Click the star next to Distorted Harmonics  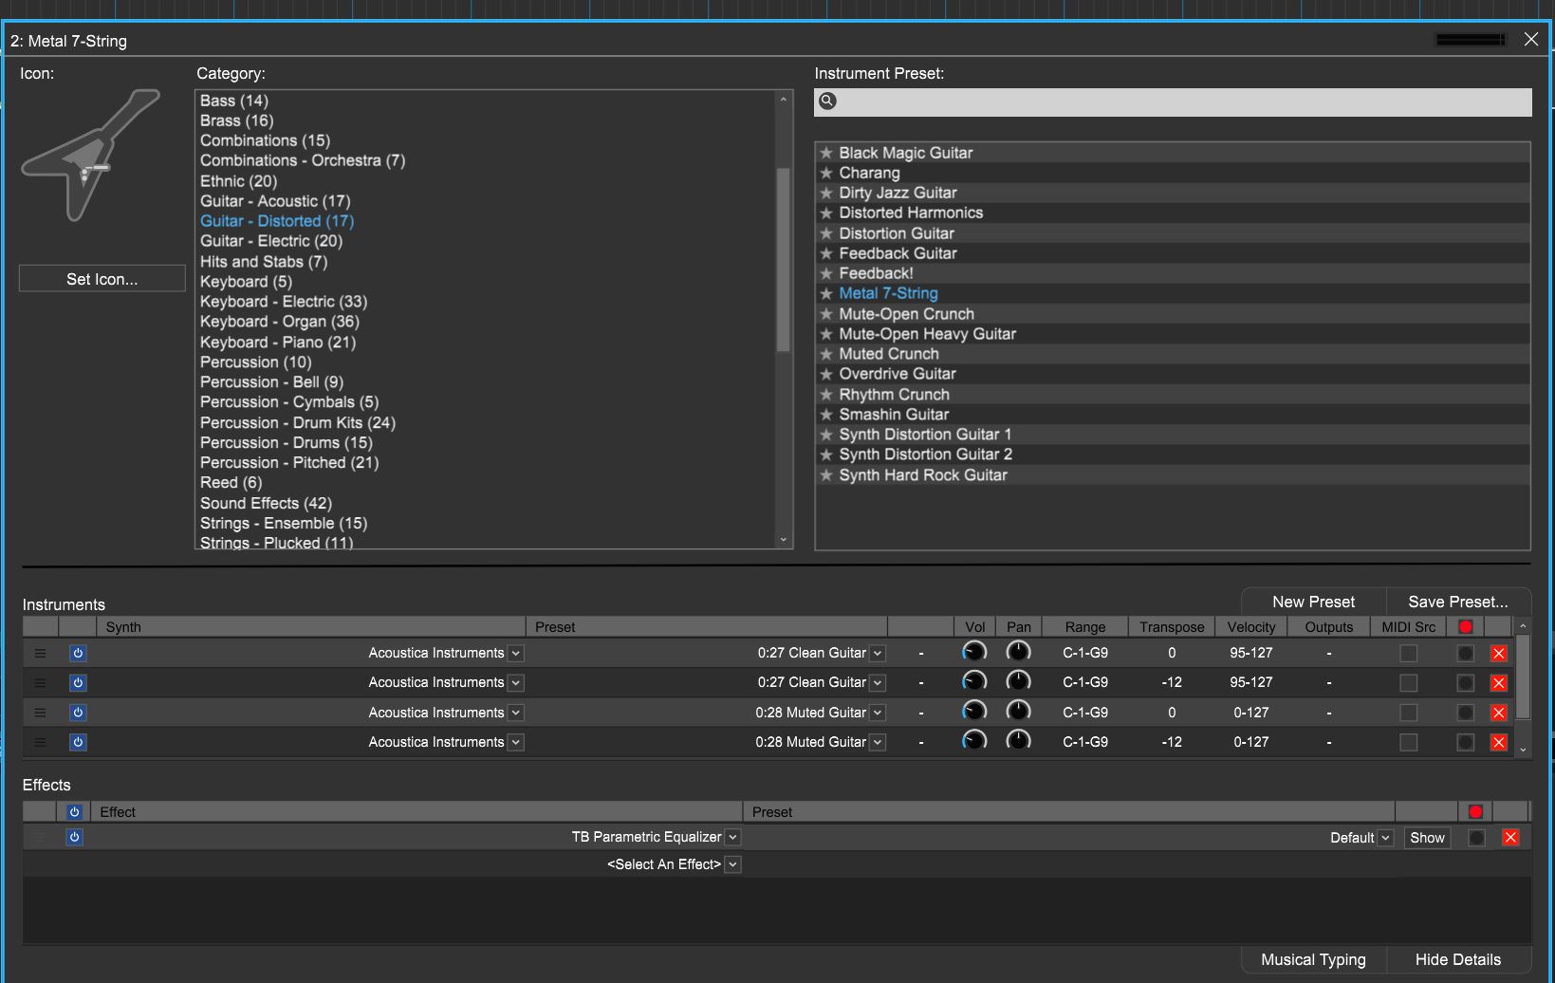click(826, 213)
